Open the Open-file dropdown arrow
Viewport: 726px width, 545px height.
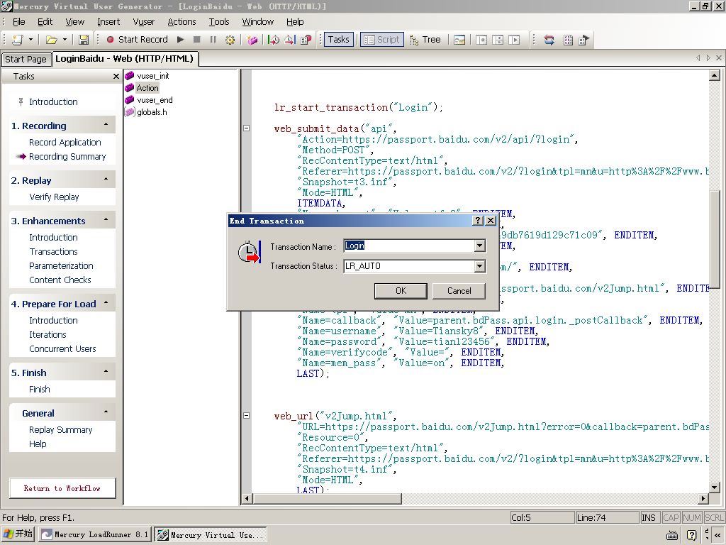(65, 40)
